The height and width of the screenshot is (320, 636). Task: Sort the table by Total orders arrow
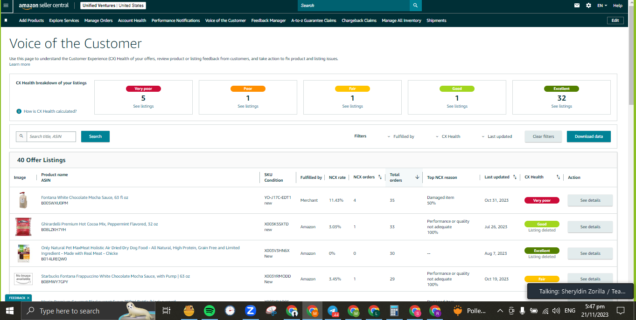pyautogui.click(x=417, y=177)
